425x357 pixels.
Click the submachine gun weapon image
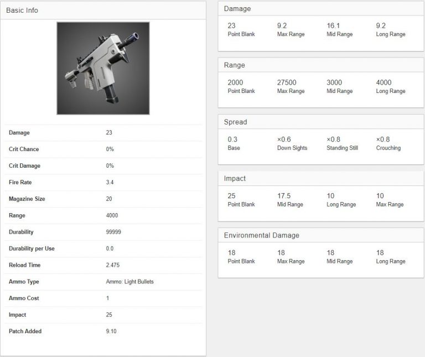coord(103,68)
